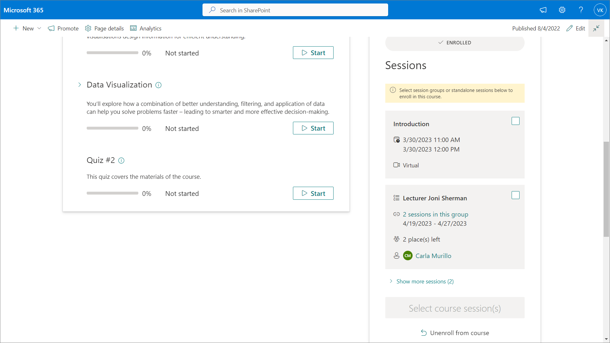Click the info icon beside Data Visualization
610x343 pixels.
[x=158, y=85]
